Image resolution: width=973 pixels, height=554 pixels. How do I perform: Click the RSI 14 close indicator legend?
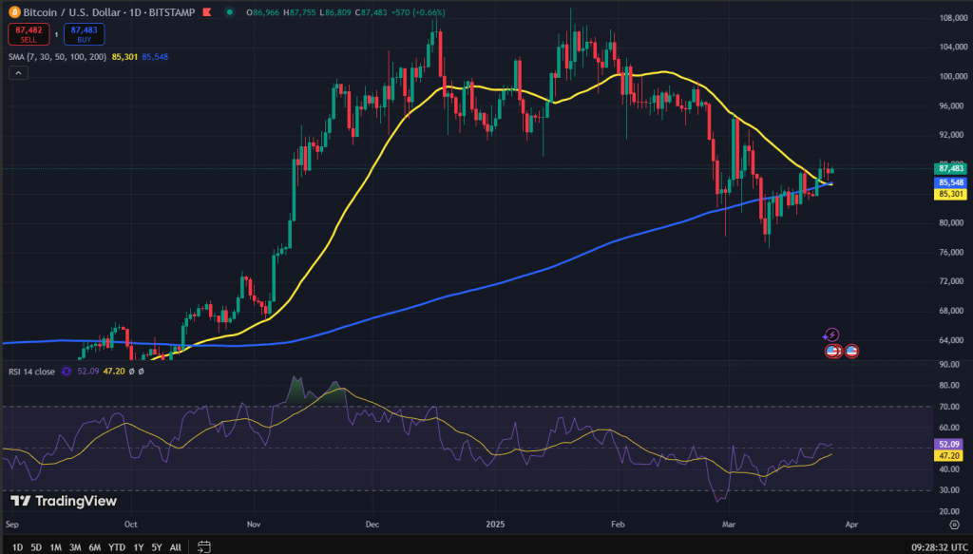pos(31,372)
